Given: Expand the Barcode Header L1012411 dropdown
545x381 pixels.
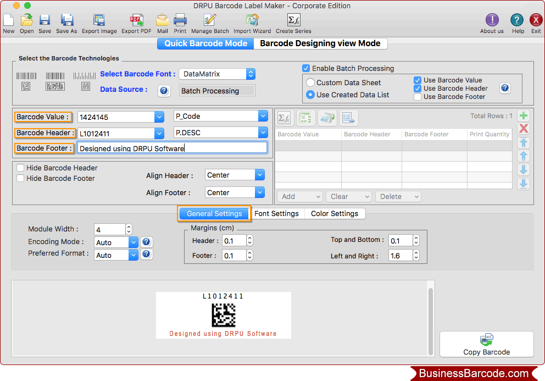Looking at the screenshot, I should 159,133.
